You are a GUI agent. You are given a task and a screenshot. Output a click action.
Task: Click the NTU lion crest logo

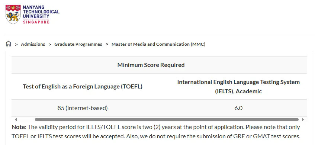click(x=13, y=14)
